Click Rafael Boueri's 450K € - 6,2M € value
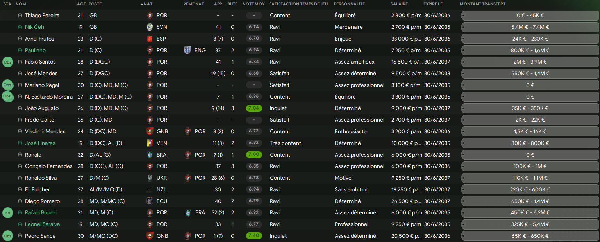The height and width of the screenshot is (242, 600). tap(530, 213)
